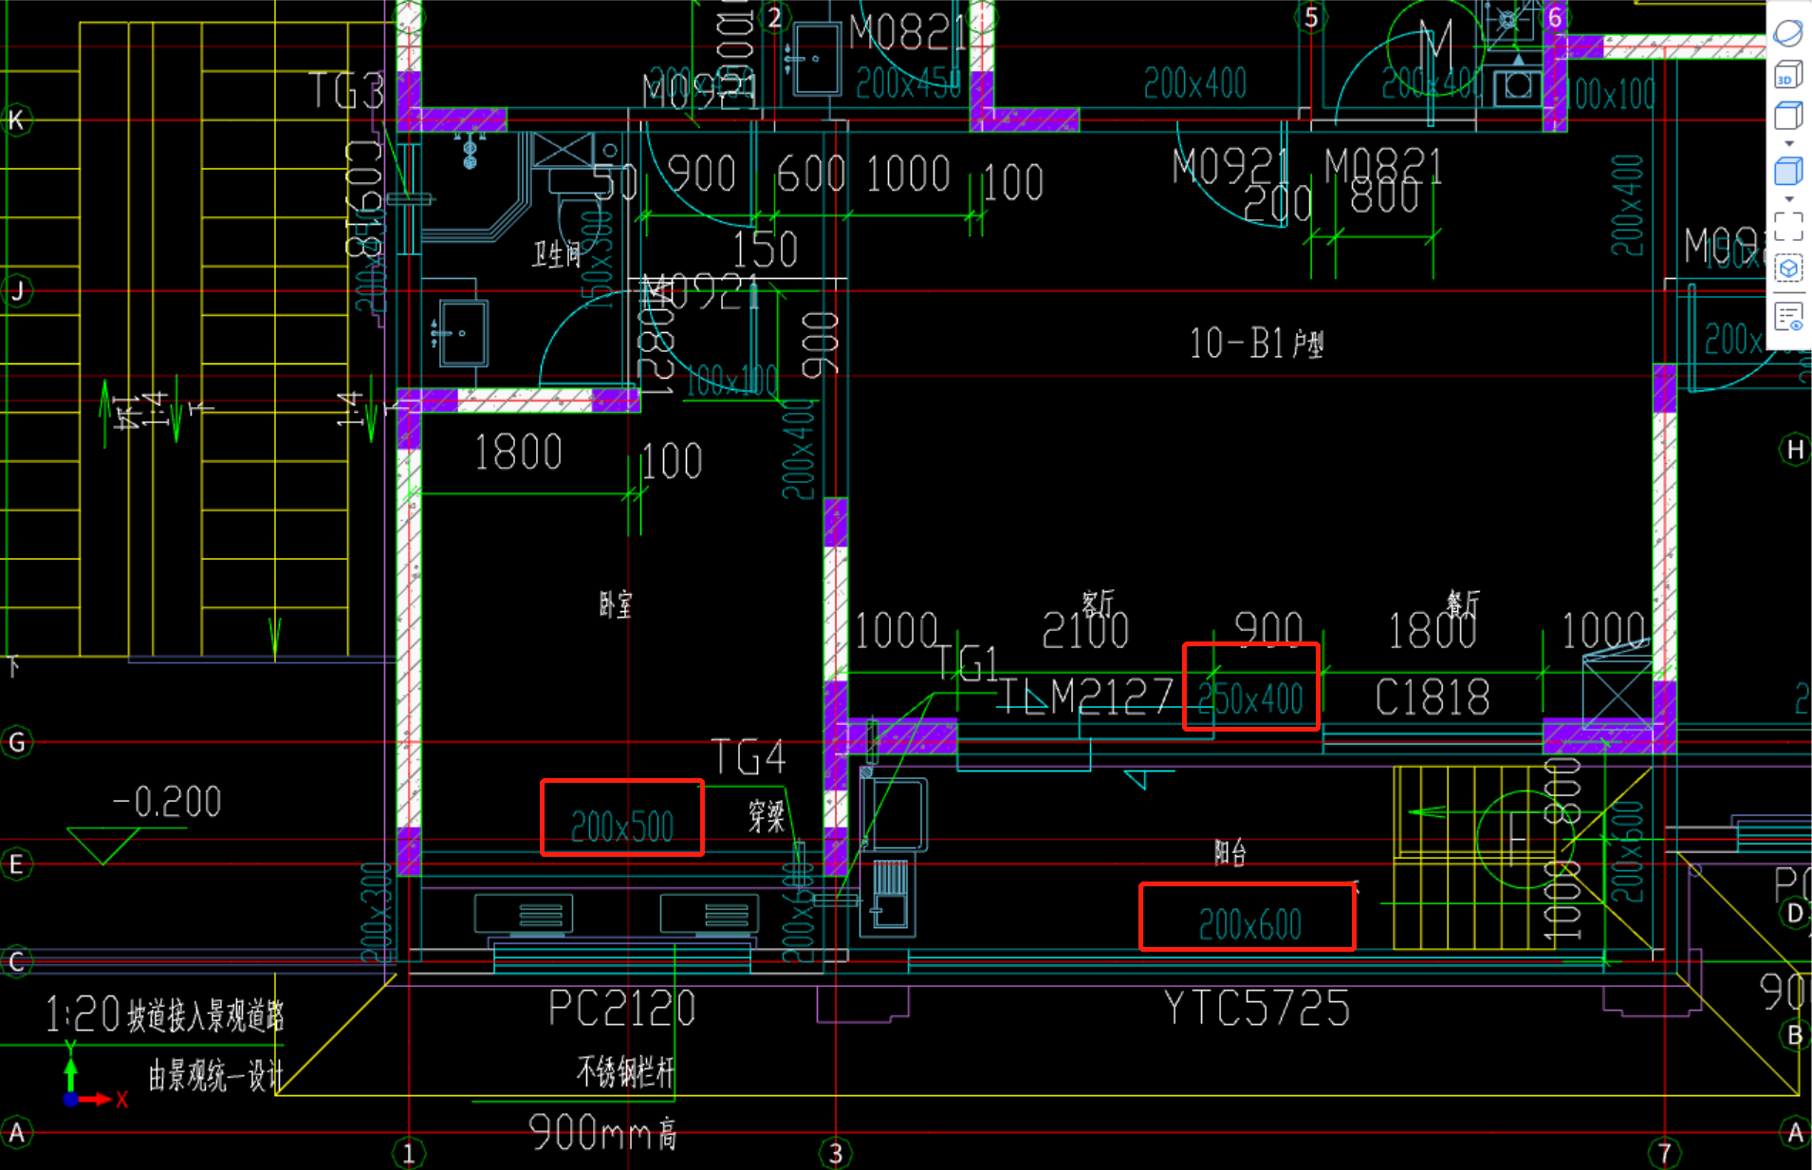The width and height of the screenshot is (1812, 1170).
Task: Click the dashed box with cube icon
Action: [1788, 269]
